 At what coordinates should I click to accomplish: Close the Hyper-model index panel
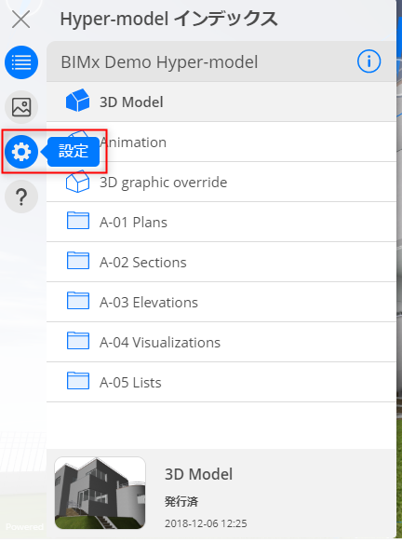coord(21,19)
